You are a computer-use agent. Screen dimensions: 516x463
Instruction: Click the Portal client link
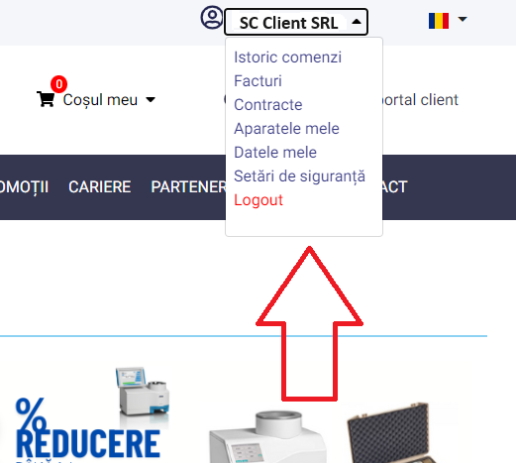tap(419, 100)
